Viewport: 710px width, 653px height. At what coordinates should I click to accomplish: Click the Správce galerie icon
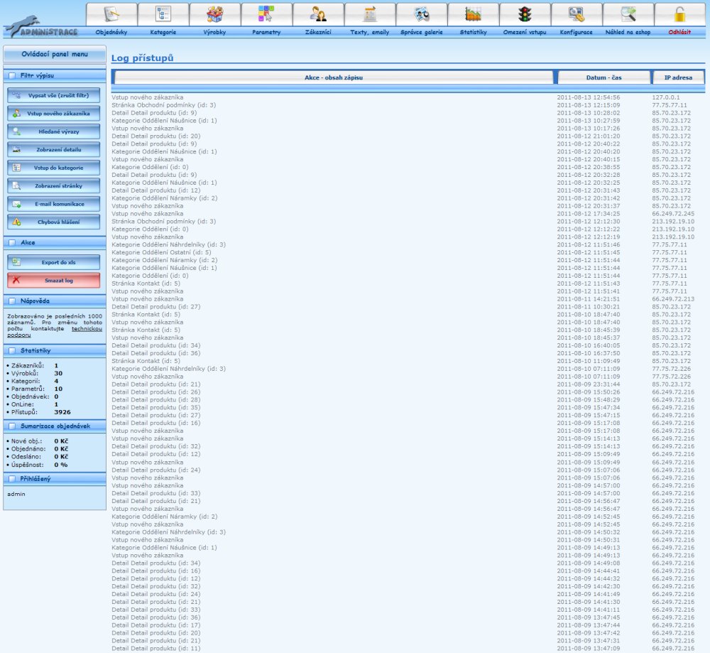pos(422,14)
